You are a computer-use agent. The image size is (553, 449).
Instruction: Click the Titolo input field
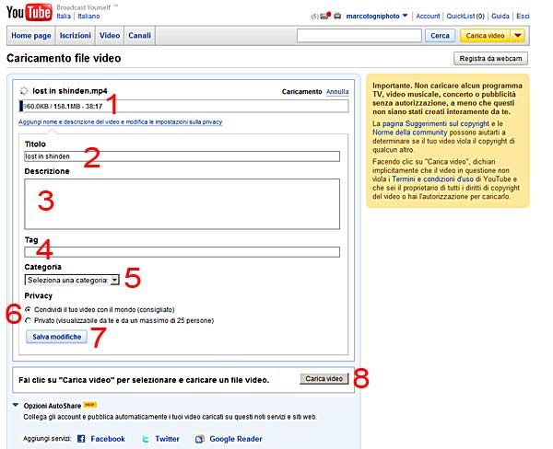pos(182,156)
